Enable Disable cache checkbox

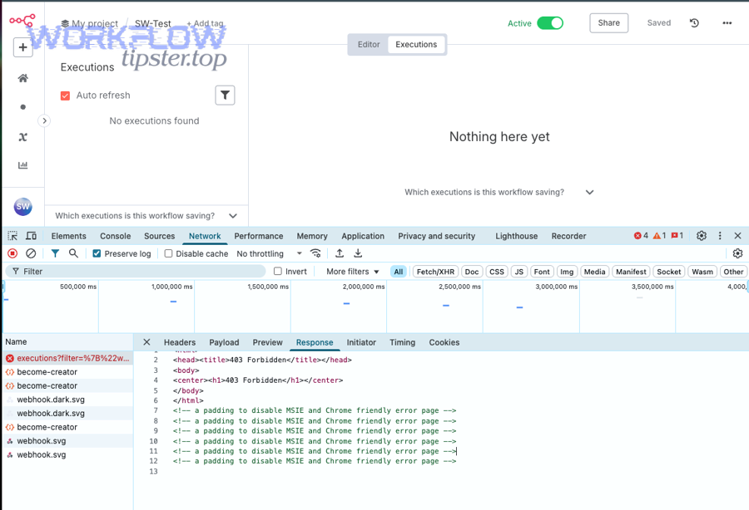(168, 253)
